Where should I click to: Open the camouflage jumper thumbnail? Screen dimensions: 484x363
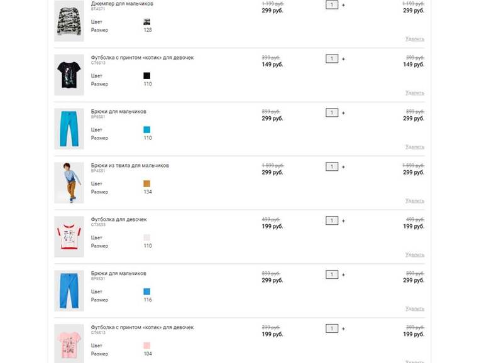(x=69, y=20)
